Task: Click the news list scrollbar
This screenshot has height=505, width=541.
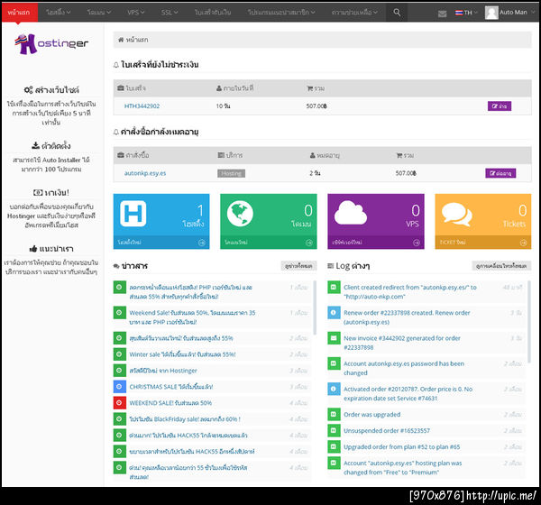Action: coord(315,308)
